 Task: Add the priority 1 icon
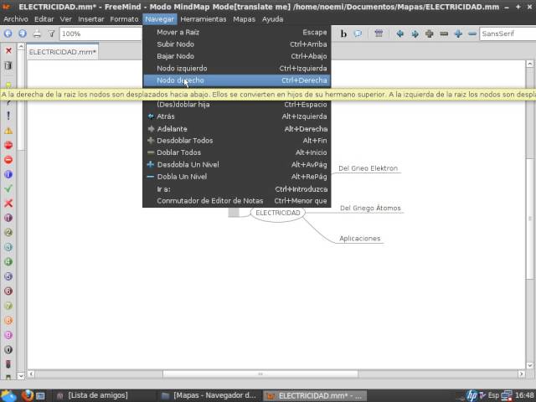[x=8, y=218]
